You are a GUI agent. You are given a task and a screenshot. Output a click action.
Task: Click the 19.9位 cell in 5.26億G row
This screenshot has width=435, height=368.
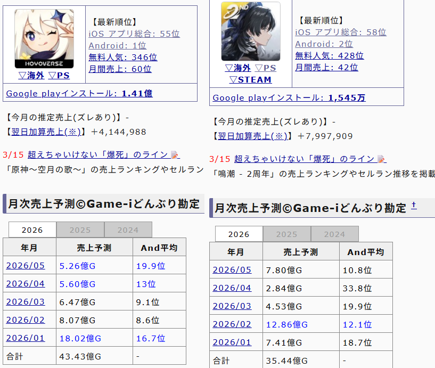point(159,265)
